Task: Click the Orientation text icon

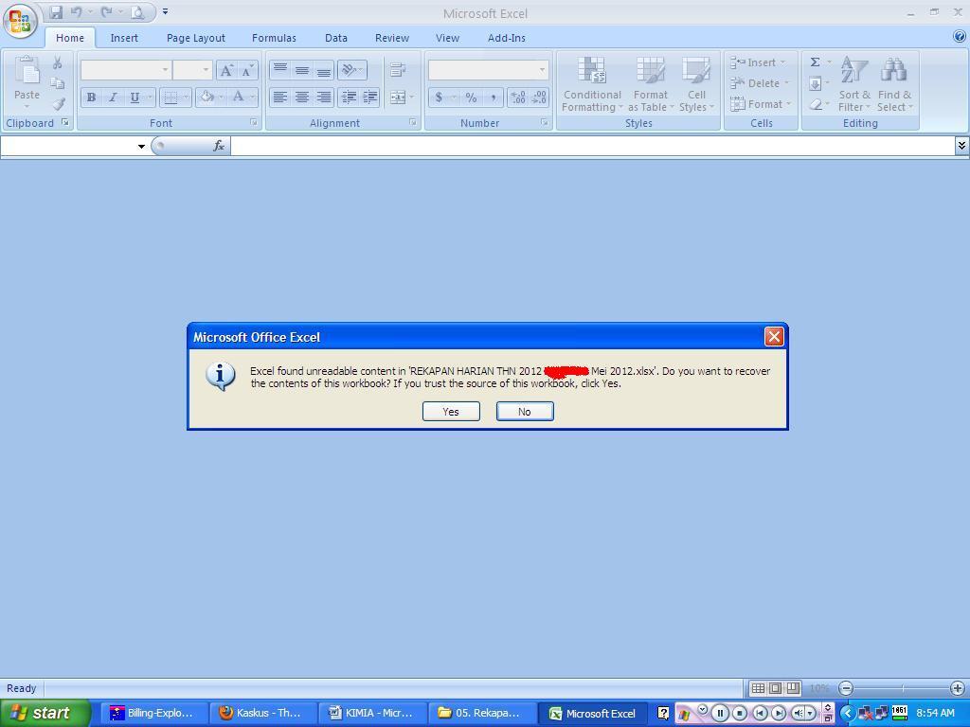Action: pos(349,70)
